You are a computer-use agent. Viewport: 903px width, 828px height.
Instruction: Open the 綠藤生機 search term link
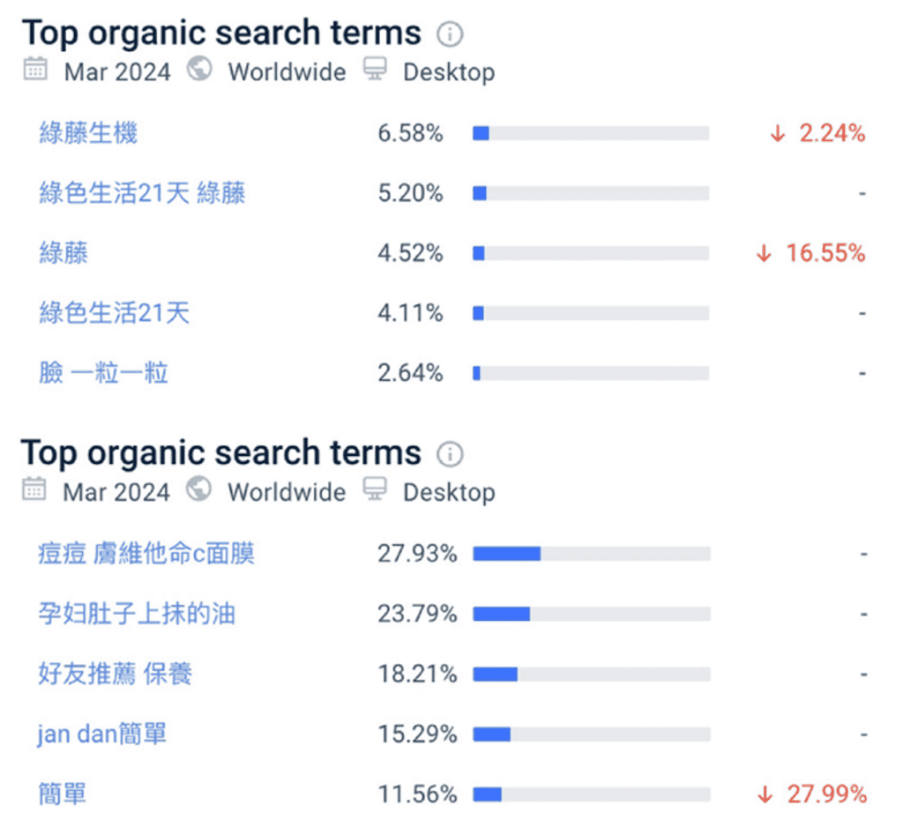tap(88, 133)
